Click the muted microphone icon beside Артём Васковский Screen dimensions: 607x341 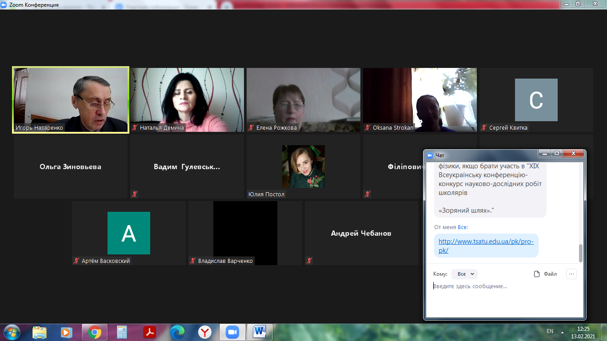point(76,261)
